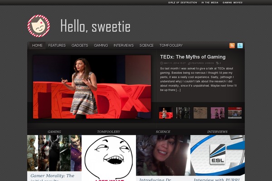Click the game characters collage image
This screenshot has width=272, height=181.
[54, 153]
